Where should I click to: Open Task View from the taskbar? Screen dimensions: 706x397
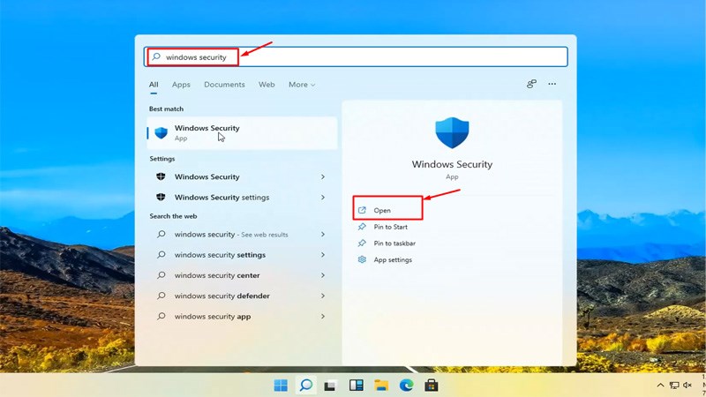click(330, 386)
